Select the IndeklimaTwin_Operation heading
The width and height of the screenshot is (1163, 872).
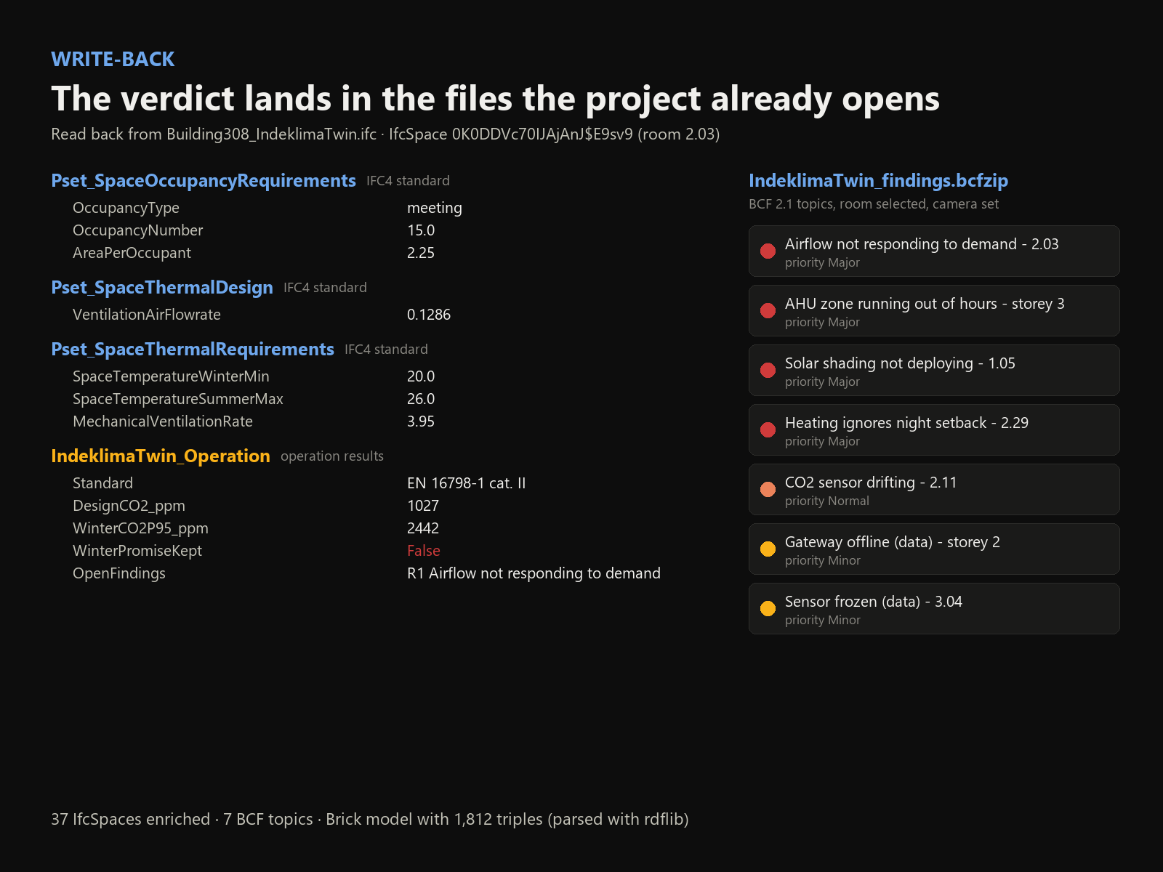[x=161, y=456]
